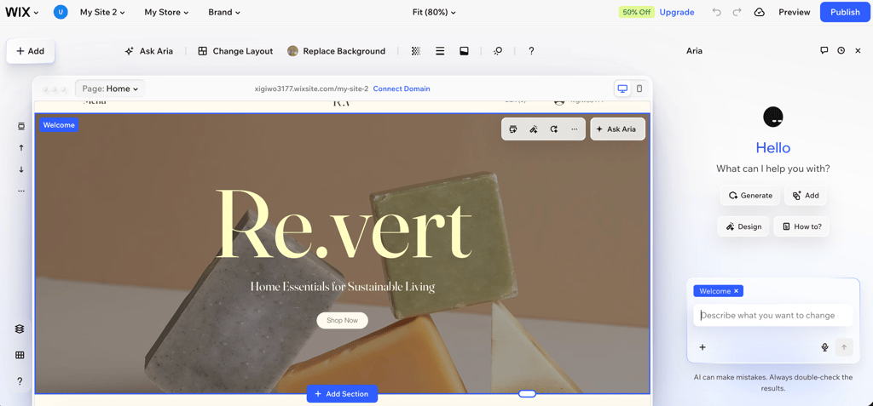Change the Fit (80%) zoom level
Viewport: 873px width, 406px height.
tap(434, 12)
